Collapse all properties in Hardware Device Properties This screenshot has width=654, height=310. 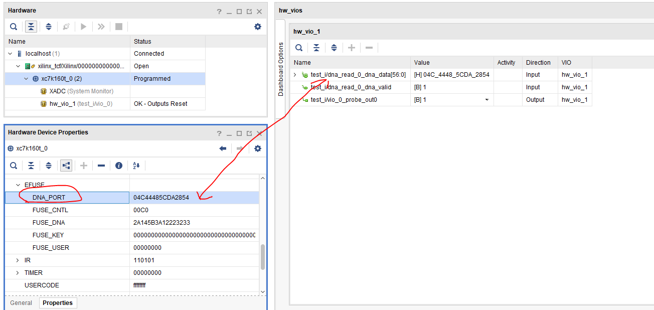pos(31,166)
